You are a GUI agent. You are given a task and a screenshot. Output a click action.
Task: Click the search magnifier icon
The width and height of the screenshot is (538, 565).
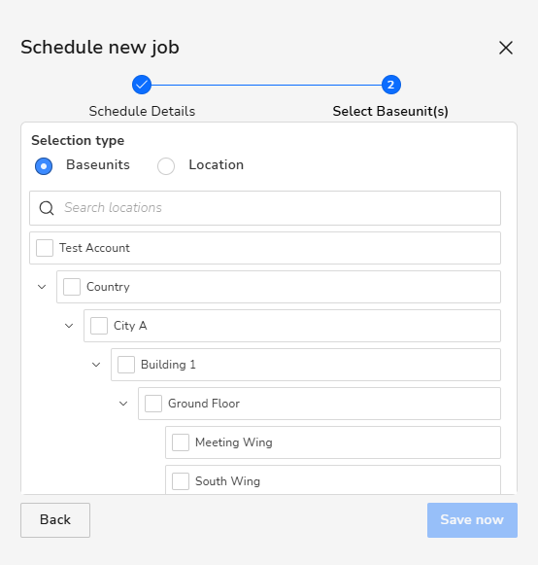(47, 208)
